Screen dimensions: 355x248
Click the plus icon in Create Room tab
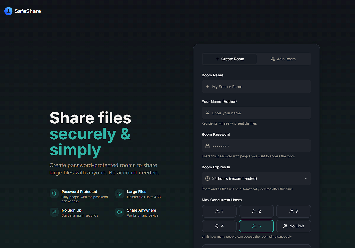pyautogui.click(x=217, y=59)
